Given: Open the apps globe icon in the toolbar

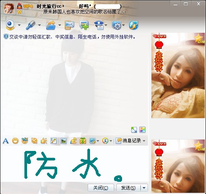Looking at the screenshot, I should (134, 25).
